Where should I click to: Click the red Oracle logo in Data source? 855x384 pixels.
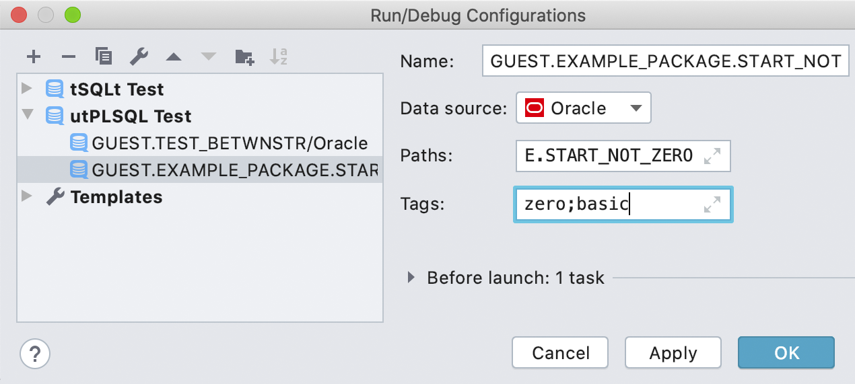click(x=535, y=108)
